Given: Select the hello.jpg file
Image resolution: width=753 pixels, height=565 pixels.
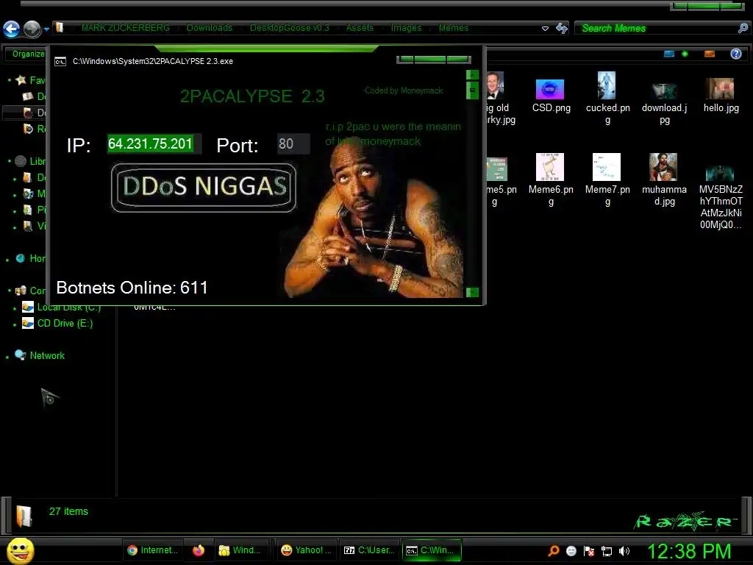Looking at the screenshot, I should pyautogui.click(x=721, y=95).
